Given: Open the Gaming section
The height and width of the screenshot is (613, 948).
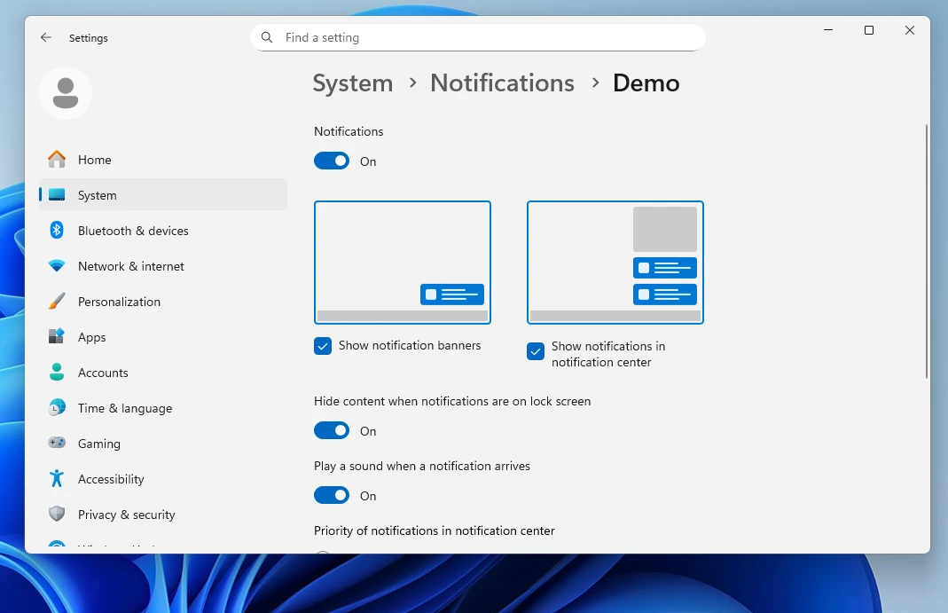Looking at the screenshot, I should [98, 444].
